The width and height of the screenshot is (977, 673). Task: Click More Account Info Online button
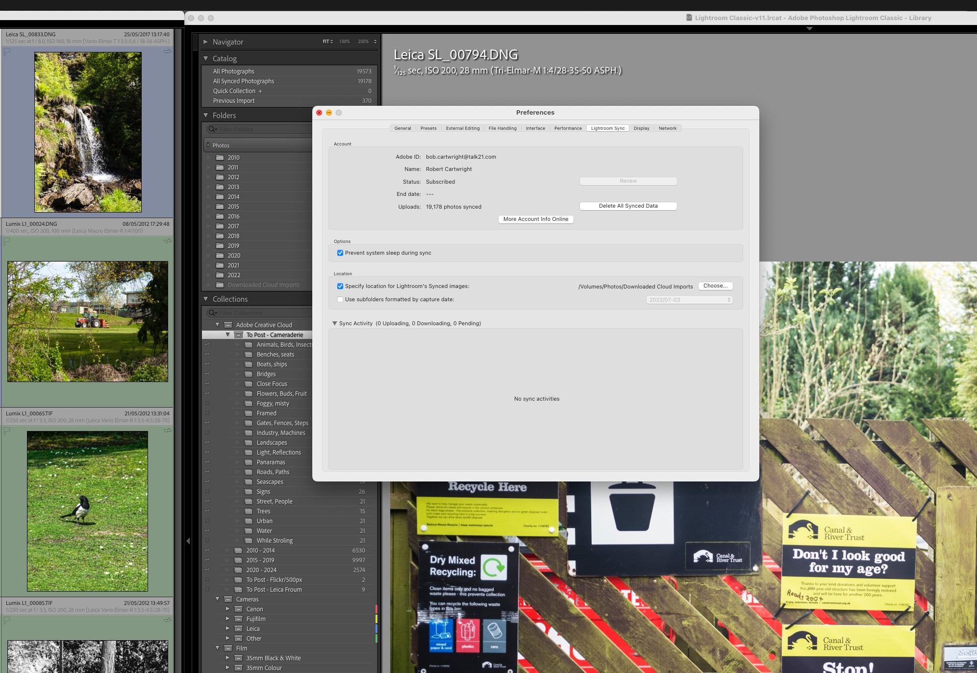tap(536, 219)
